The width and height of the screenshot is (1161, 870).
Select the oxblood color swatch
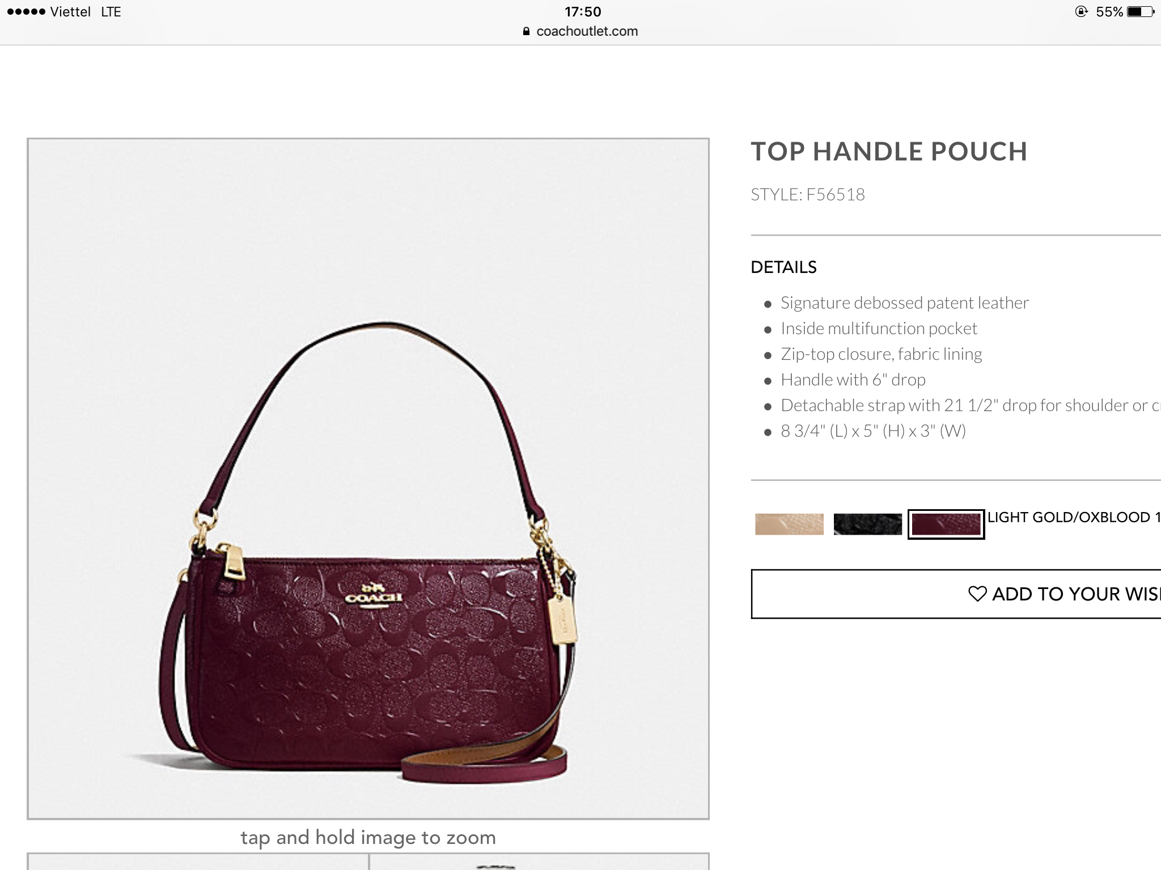tap(946, 524)
